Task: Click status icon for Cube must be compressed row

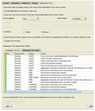Action: 5,59
